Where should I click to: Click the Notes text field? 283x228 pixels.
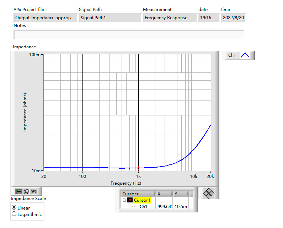(129, 35)
